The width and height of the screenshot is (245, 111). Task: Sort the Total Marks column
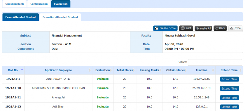pyautogui.click(x=134, y=70)
